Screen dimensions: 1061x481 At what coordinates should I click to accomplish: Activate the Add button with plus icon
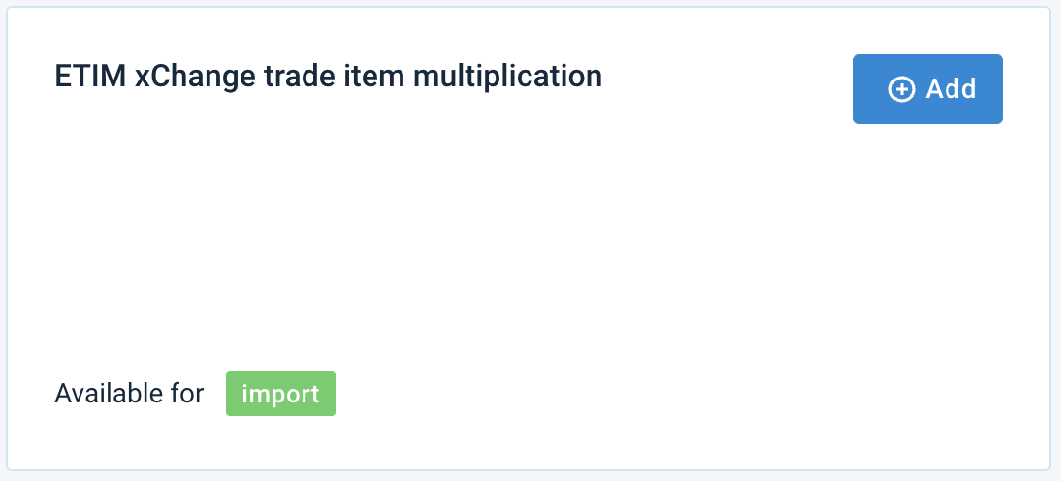pyautogui.click(x=927, y=89)
